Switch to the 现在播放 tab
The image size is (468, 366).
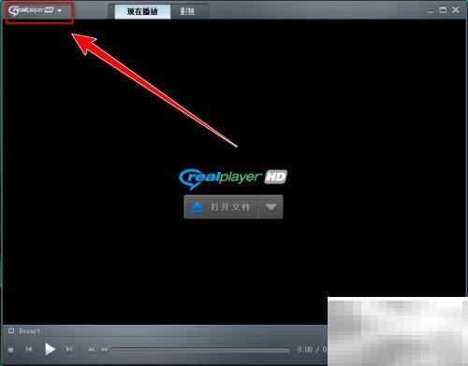point(142,11)
